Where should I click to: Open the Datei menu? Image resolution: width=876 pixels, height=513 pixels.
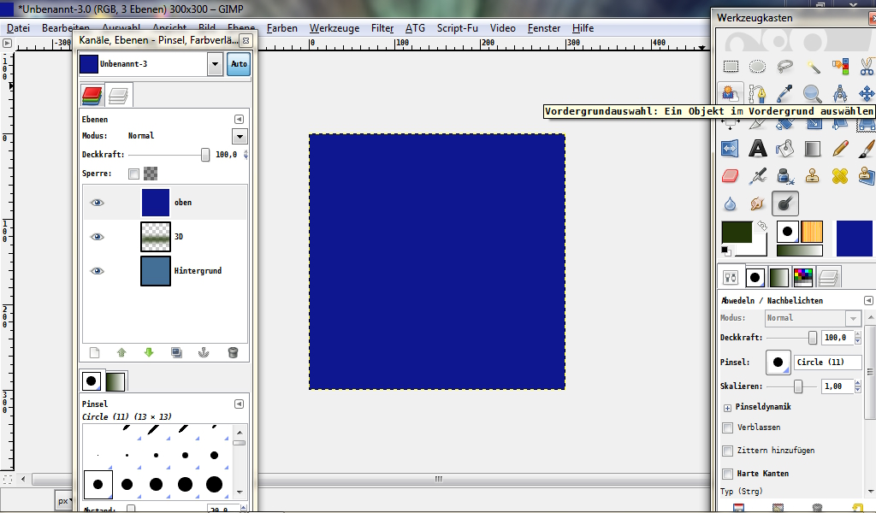[18, 28]
